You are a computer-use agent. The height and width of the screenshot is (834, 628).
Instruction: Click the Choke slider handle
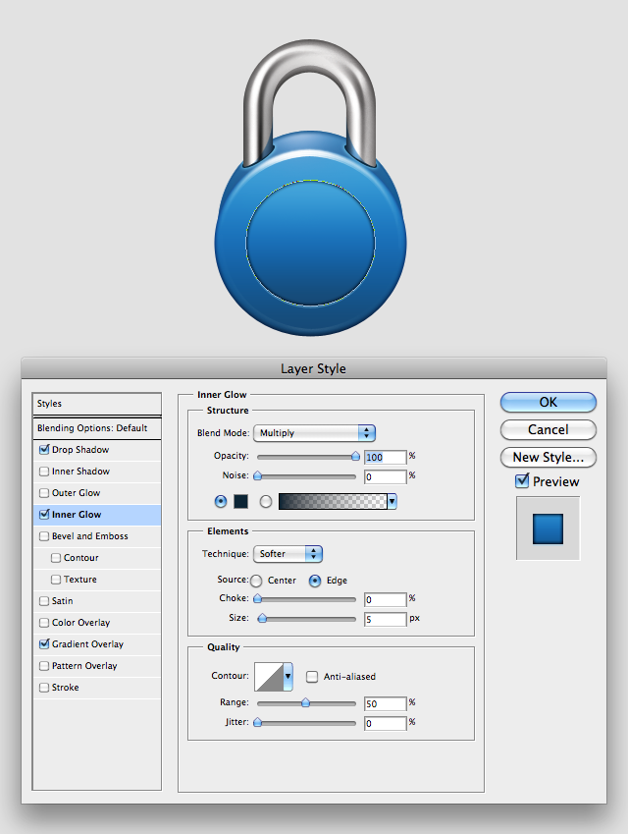click(x=258, y=598)
